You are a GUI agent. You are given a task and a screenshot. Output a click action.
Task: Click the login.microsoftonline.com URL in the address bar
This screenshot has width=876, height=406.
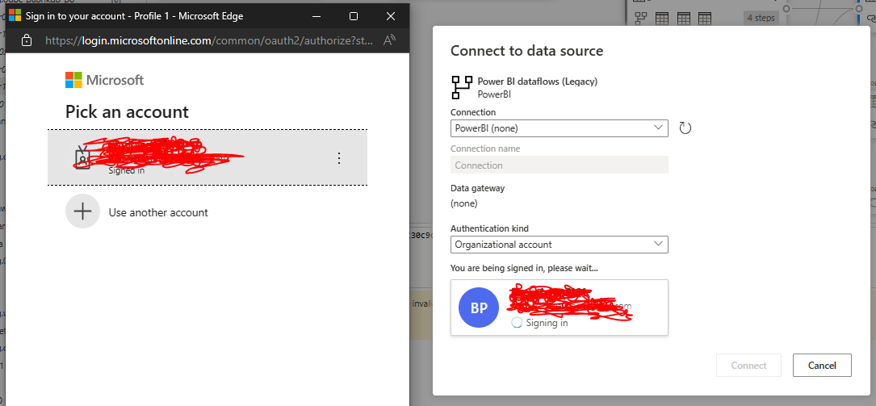coord(209,40)
